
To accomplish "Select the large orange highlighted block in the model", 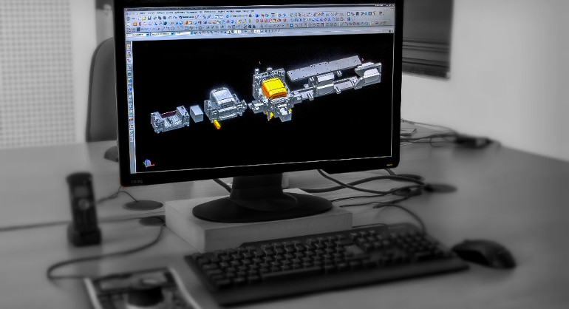I will 275,89.
